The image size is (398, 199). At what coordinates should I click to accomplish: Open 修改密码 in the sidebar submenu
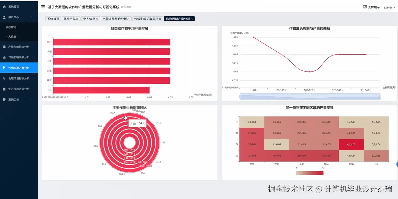pyautogui.click(x=19, y=27)
